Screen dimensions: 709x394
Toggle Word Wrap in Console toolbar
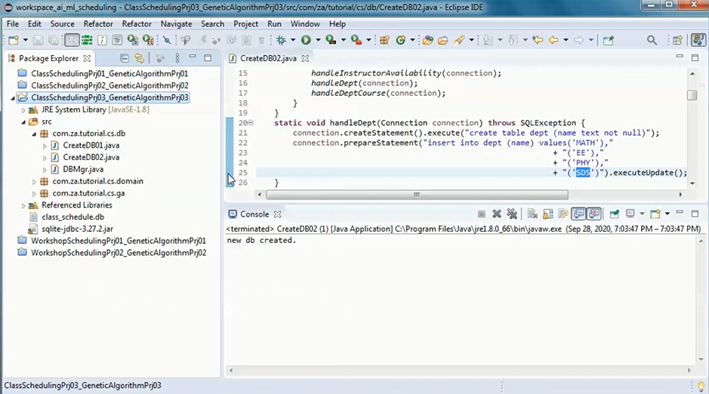click(x=563, y=214)
